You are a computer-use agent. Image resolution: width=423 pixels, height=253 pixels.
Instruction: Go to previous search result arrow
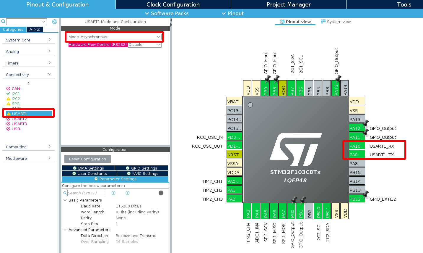[113, 193]
